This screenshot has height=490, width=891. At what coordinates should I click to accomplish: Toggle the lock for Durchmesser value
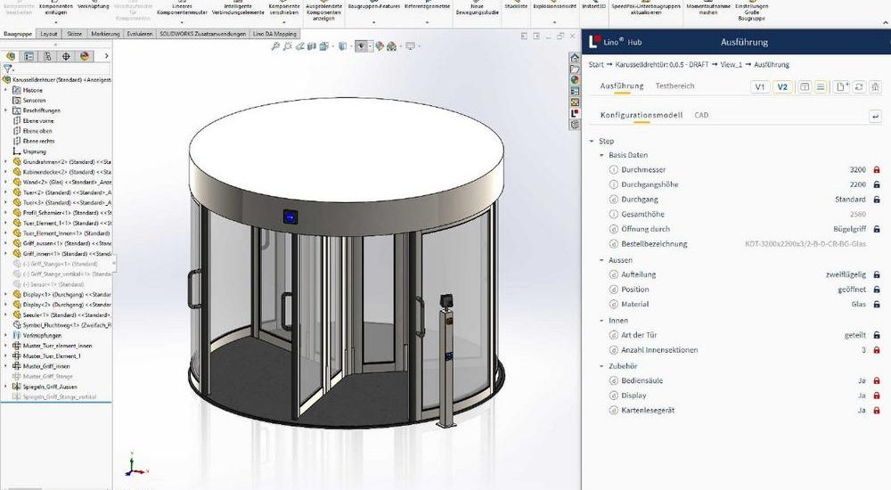point(876,169)
